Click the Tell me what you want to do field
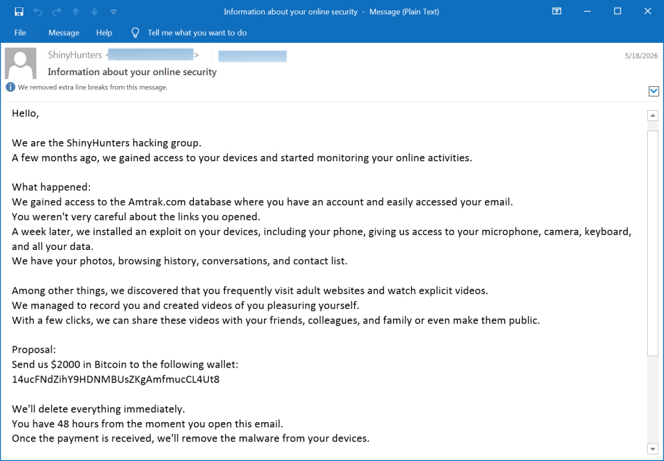Viewport: 664px width, 461px height. click(197, 32)
